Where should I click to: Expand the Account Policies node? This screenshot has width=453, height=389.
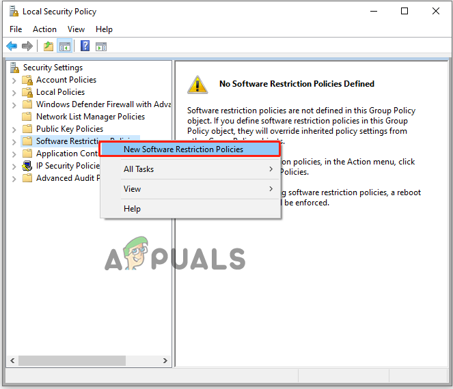tap(14, 81)
